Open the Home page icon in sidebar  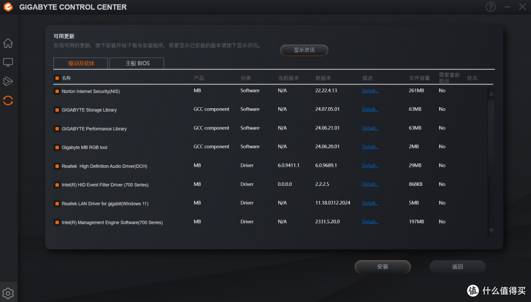(8, 43)
